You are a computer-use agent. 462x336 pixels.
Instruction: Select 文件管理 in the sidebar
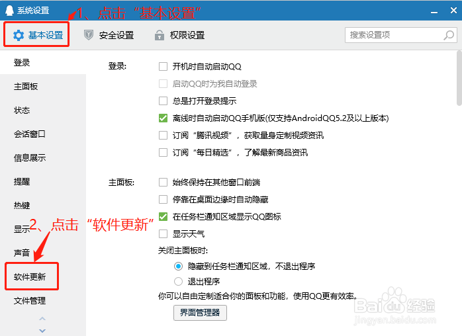tap(43, 300)
